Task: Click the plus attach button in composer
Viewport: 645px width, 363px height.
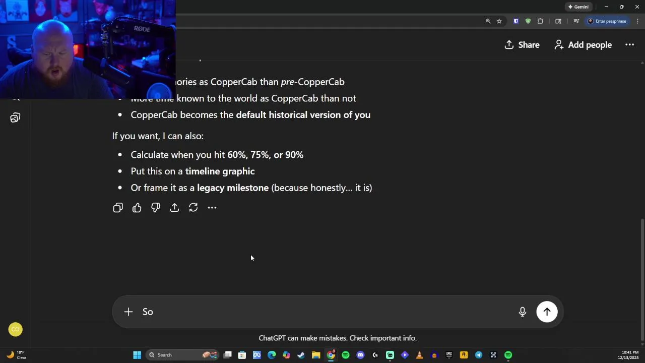Action: point(128,312)
